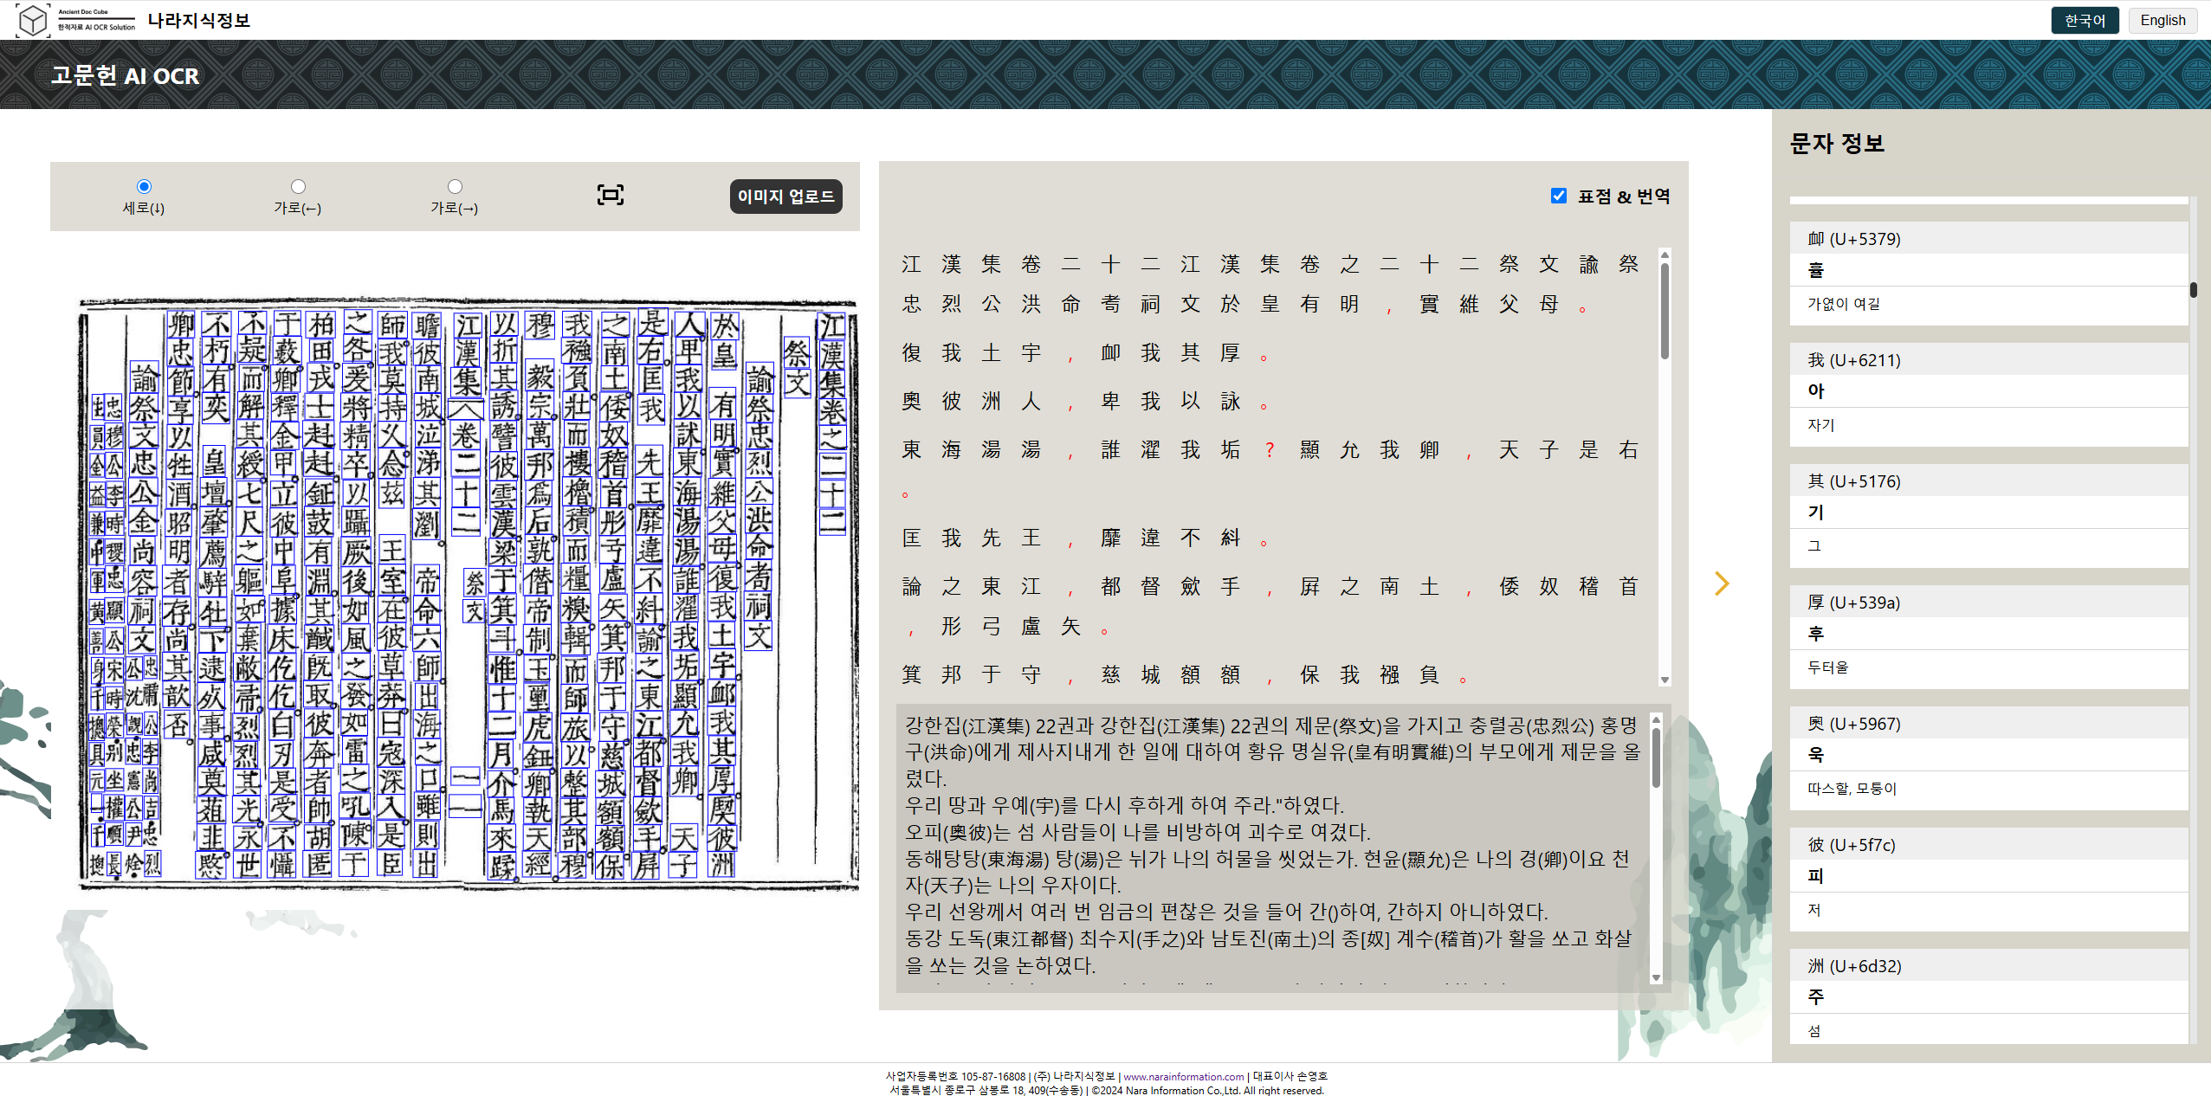The height and width of the screenshot is (1096, 2211).
Task: Click the reading 후 under 厚
Action: coord(1816,633)
